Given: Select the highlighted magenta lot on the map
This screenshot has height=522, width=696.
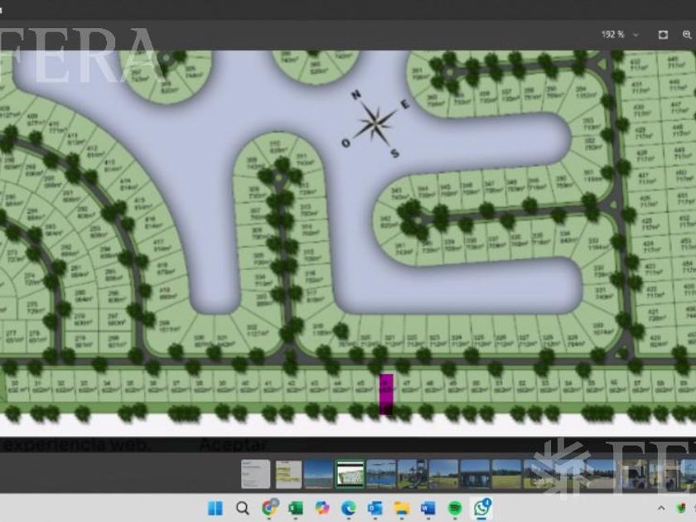Looking at the screenshot, I should click(386, 394).
